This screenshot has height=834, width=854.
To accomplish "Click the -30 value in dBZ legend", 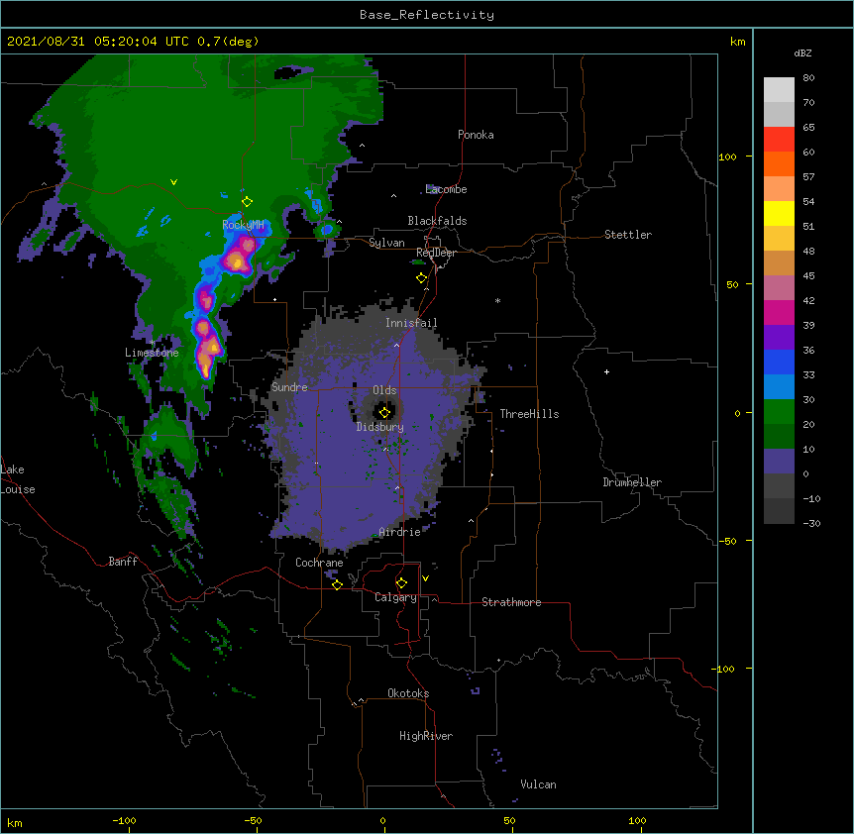I will point(811,523).
